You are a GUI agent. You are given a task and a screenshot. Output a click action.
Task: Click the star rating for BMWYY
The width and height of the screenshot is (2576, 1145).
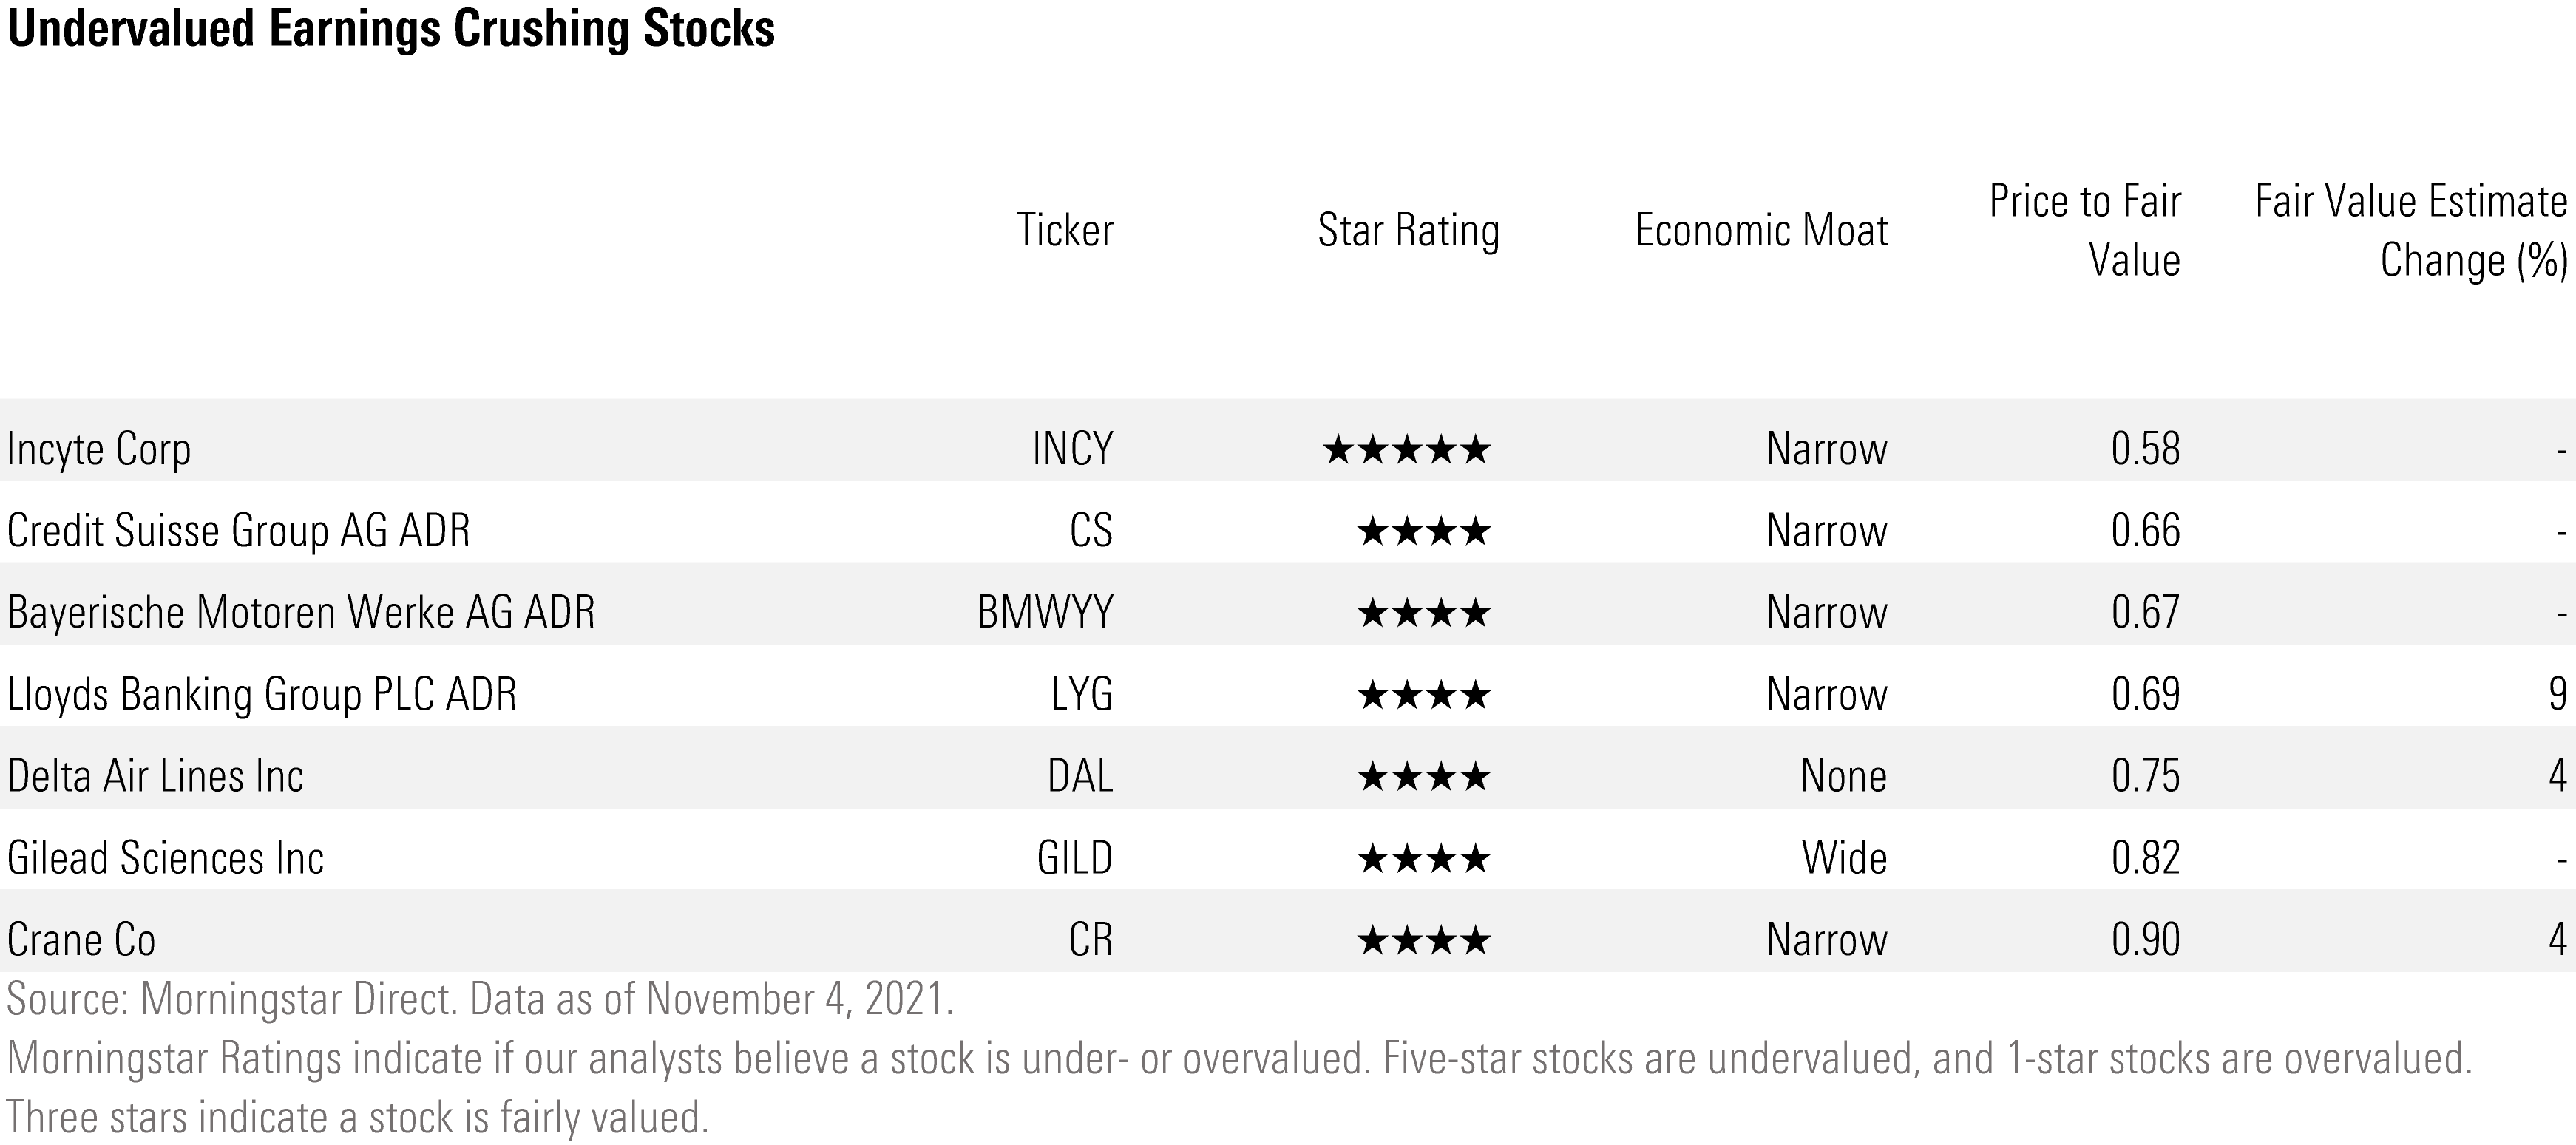(1423, 613)
